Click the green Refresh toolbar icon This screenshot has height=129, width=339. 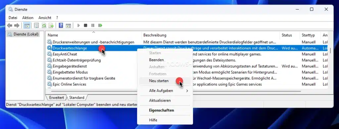tap(44, 25)
